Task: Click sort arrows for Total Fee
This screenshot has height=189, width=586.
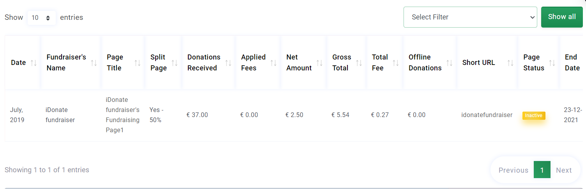Action: coord(396,63)
